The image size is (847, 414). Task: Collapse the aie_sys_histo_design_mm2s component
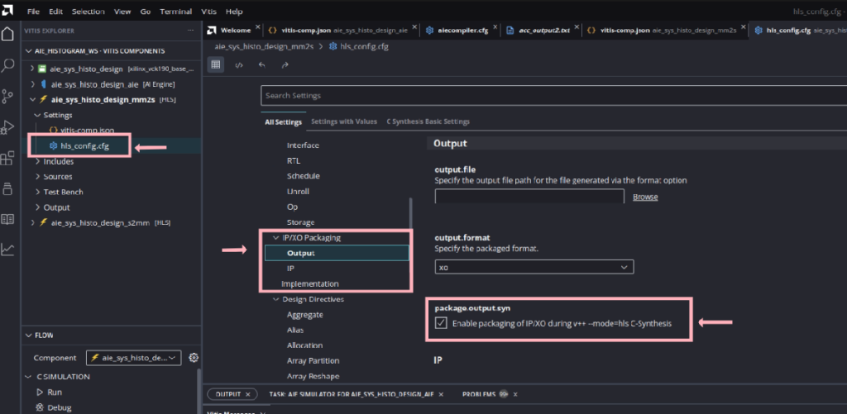[x=32, y=99]
